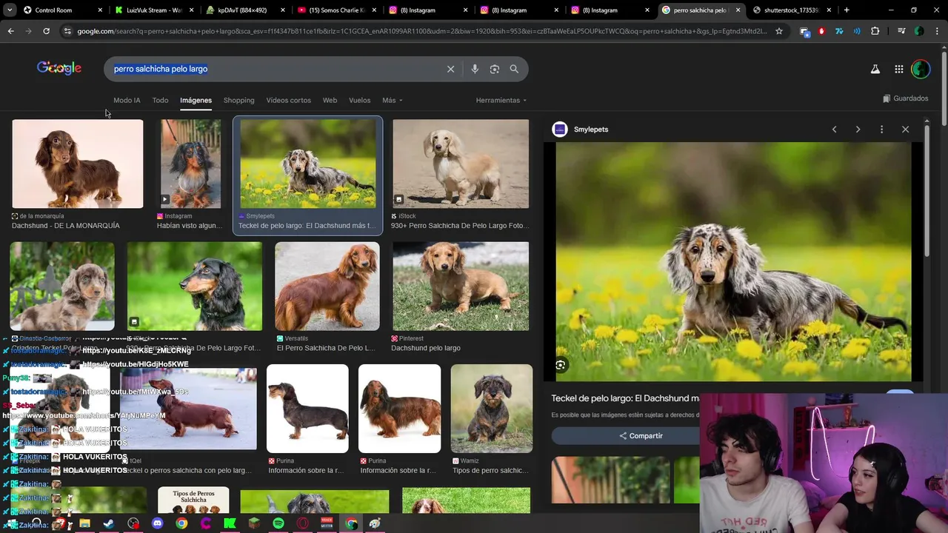Open the red hand extension icon
The image size is (948, 533).
[821, 31]
